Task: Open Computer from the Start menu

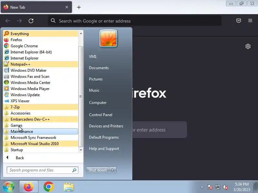Action: 98,103
